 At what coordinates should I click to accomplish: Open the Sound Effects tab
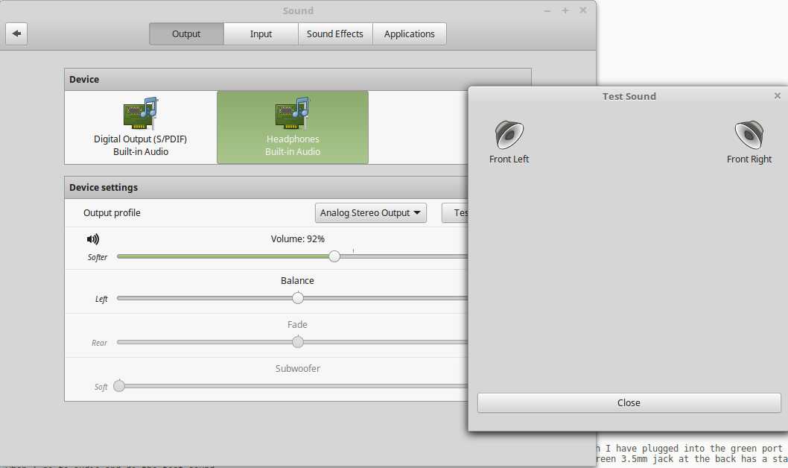tap(335, 34)
